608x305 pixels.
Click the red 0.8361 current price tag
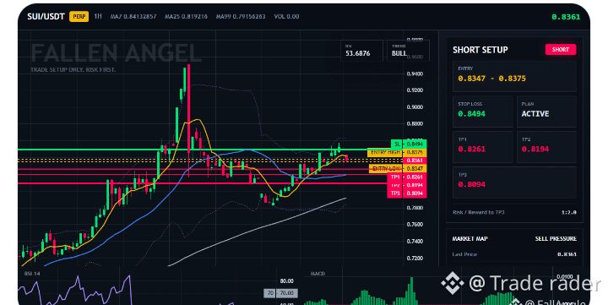tap(415, 161)
